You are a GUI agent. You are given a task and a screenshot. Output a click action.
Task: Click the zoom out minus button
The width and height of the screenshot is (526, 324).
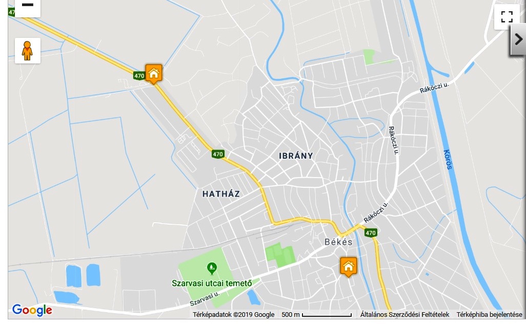click(28, 7)
